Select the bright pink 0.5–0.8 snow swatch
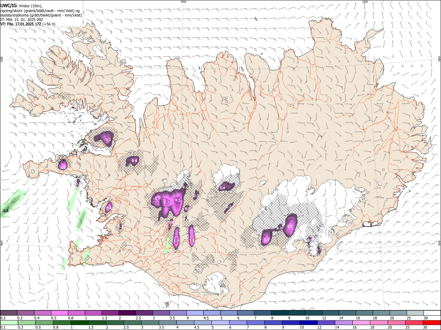Viewport: 441px width, 330px height. [59, 313]
